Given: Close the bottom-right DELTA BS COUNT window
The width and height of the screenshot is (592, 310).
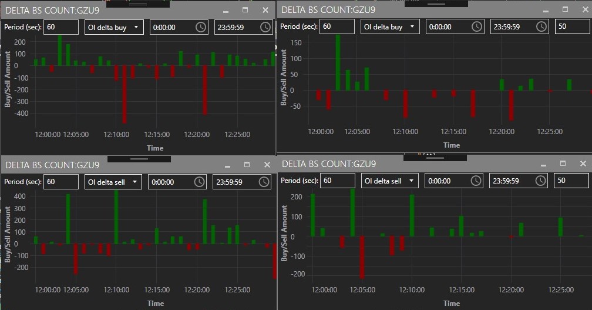Looking at the screenshot, I should tap(583, 164).
